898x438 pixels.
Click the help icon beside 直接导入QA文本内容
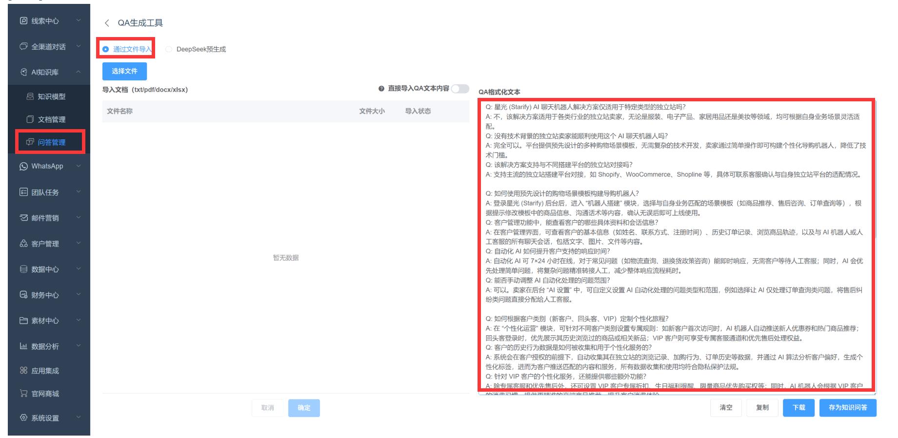tap(381, 89)
